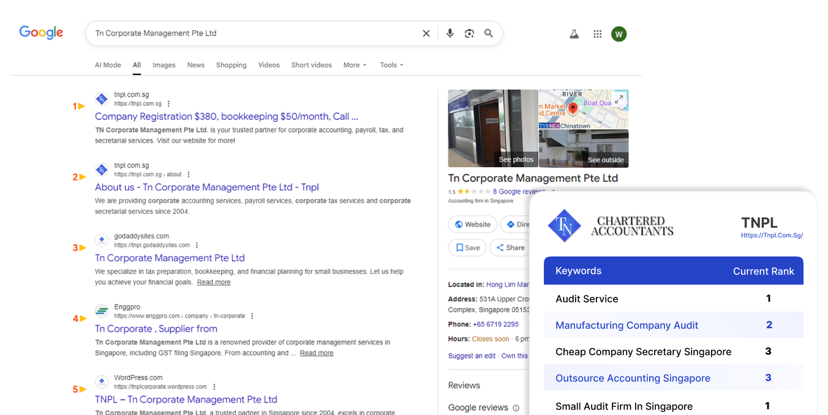
Task: Clear the search box with the X icon
Action: (426, 34)
